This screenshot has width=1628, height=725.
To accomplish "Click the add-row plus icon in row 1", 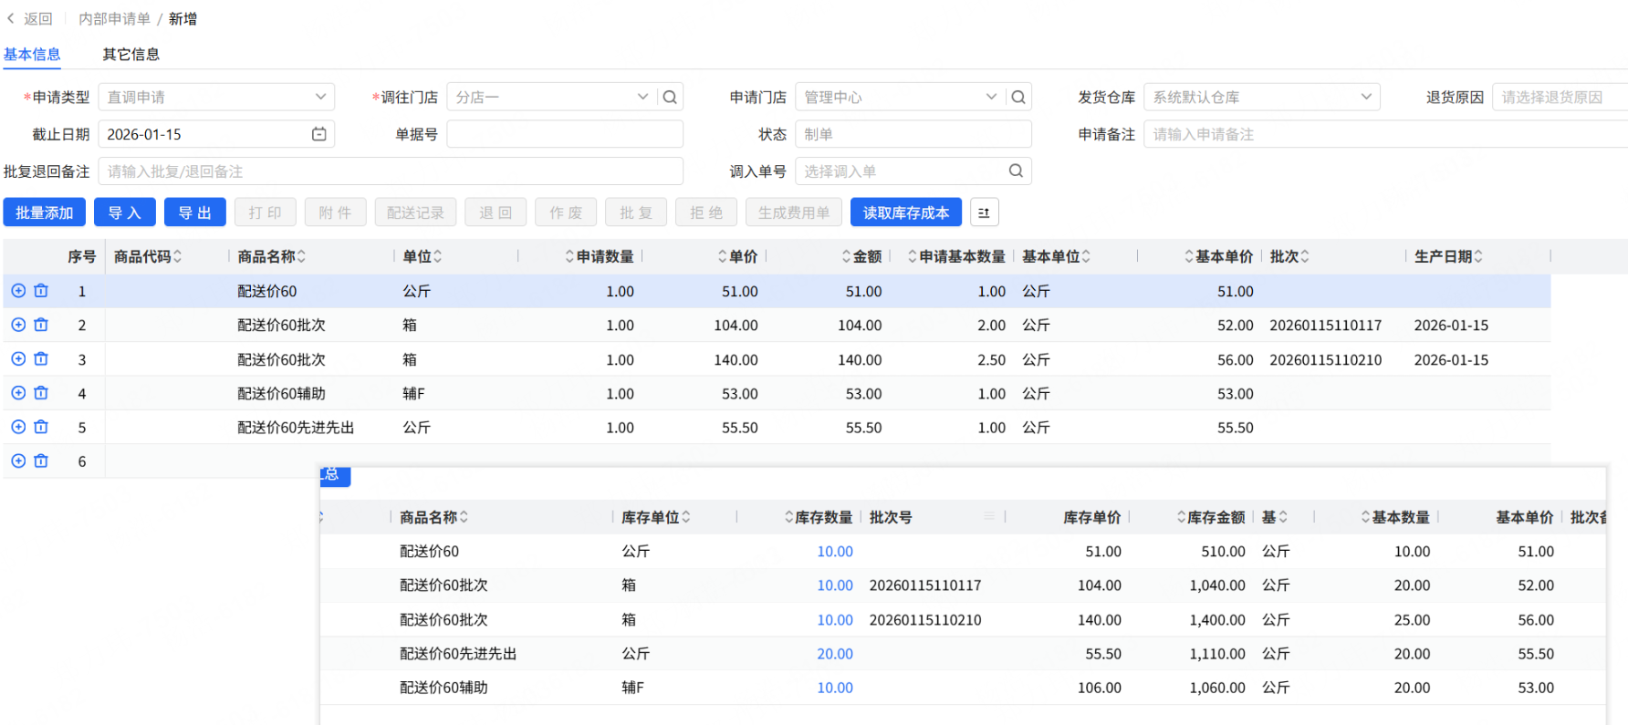I will 18,291.
